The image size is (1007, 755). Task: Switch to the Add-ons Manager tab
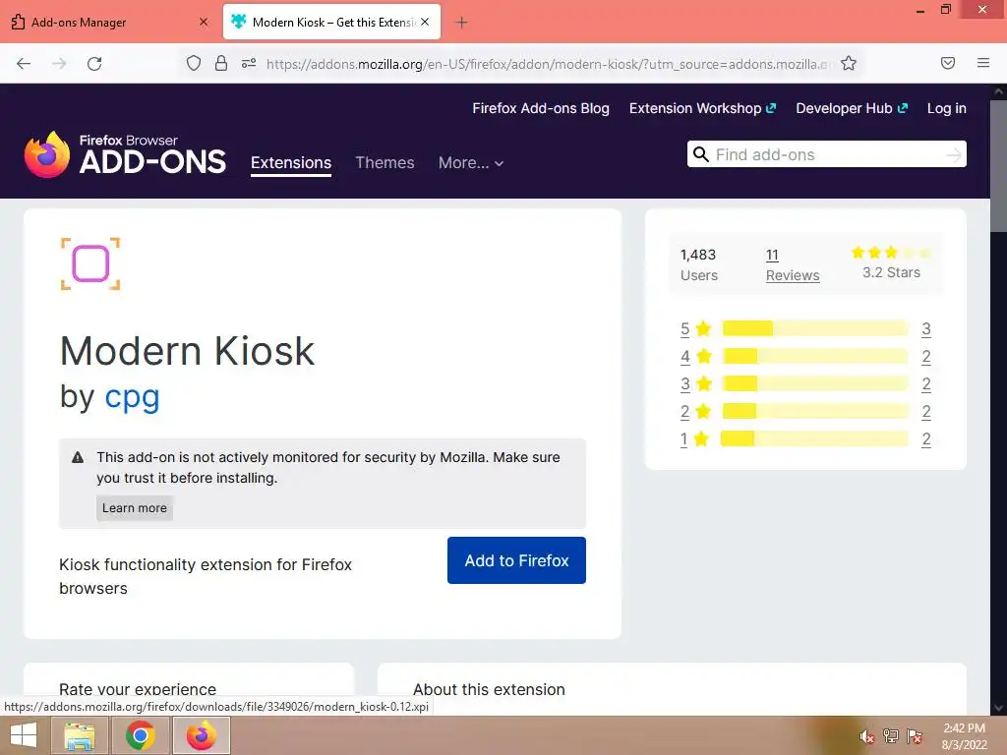click(x=109, y=23)
